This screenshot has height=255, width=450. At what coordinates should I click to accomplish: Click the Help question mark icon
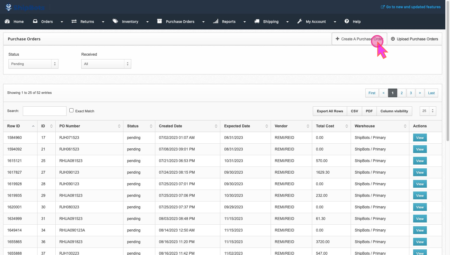click(347, 21)
